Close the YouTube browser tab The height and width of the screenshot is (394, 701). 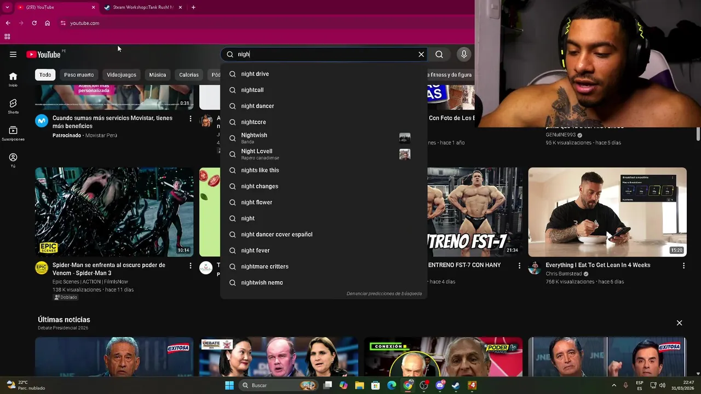coord(93,7)
